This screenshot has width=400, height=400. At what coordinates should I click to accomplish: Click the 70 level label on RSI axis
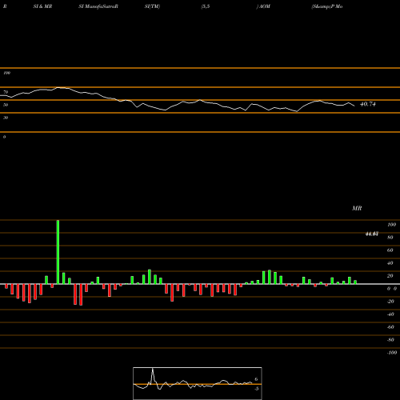[x=6, y=92]
